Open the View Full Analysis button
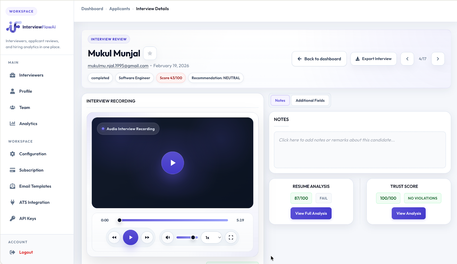457x264 pixels. [x=311, y=213]
